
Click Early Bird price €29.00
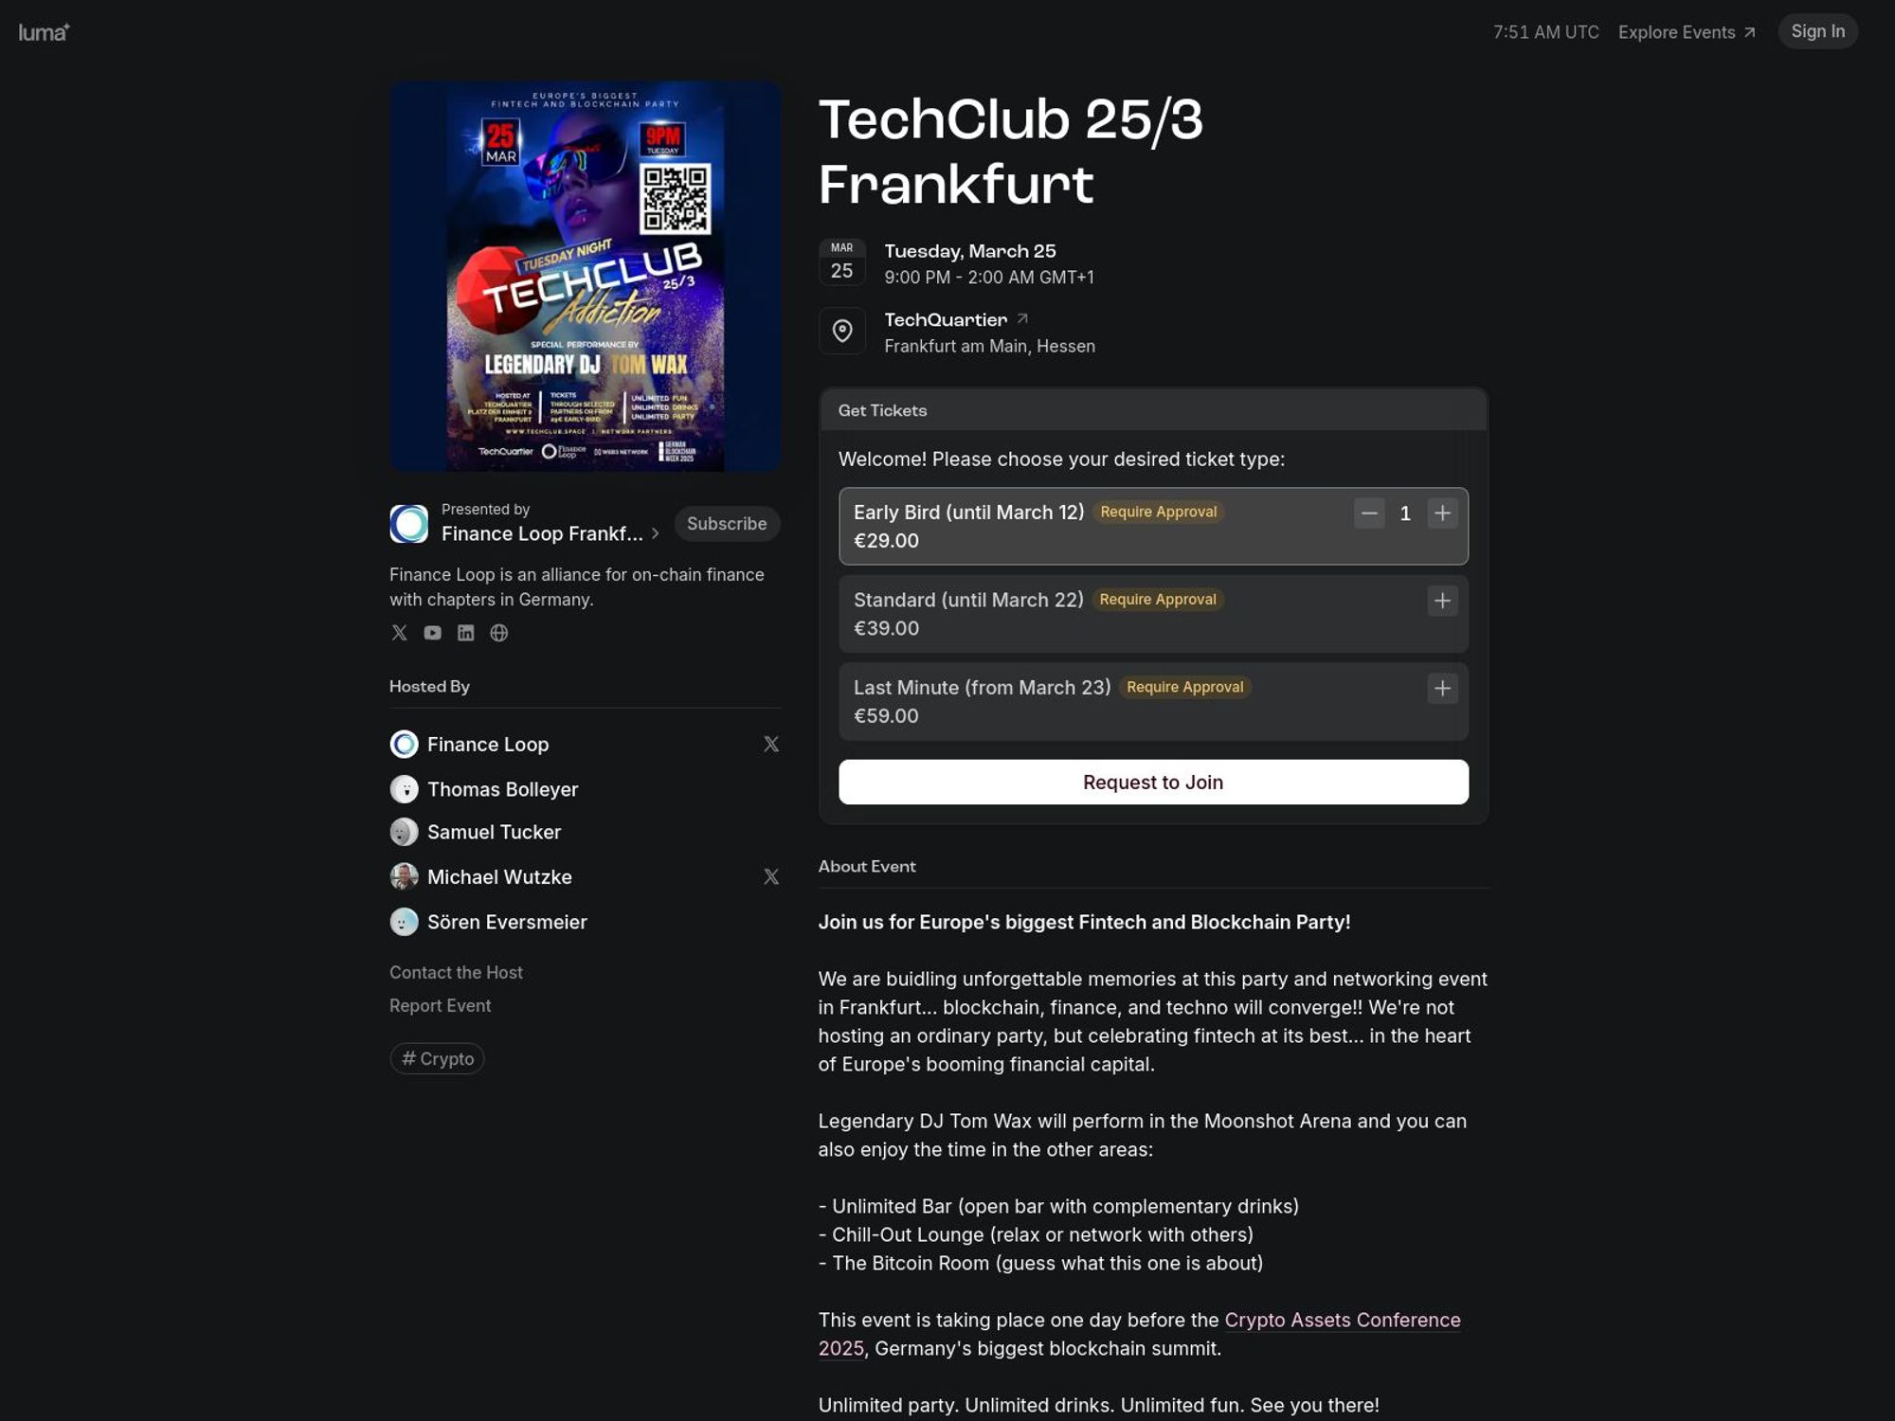point(886,541)
